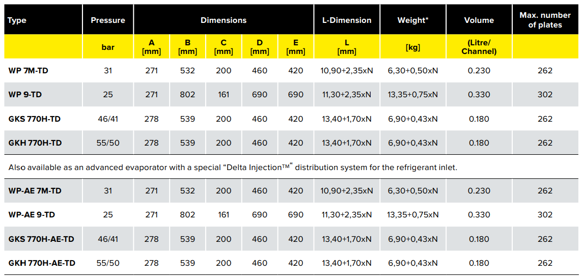The image size is (583, 278).
Task: Click the GKS 770H-TD row label
Action: pyautogui.click(x=35, y=119)
